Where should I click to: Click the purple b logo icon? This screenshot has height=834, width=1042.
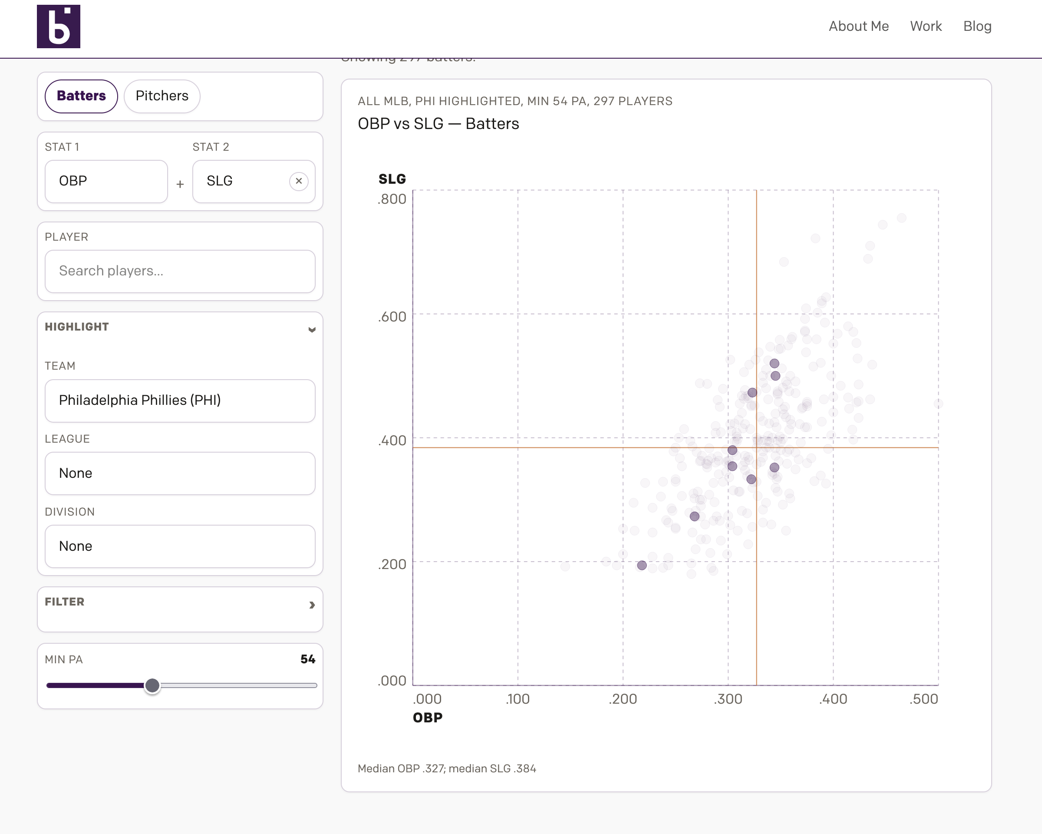[59, 26]
